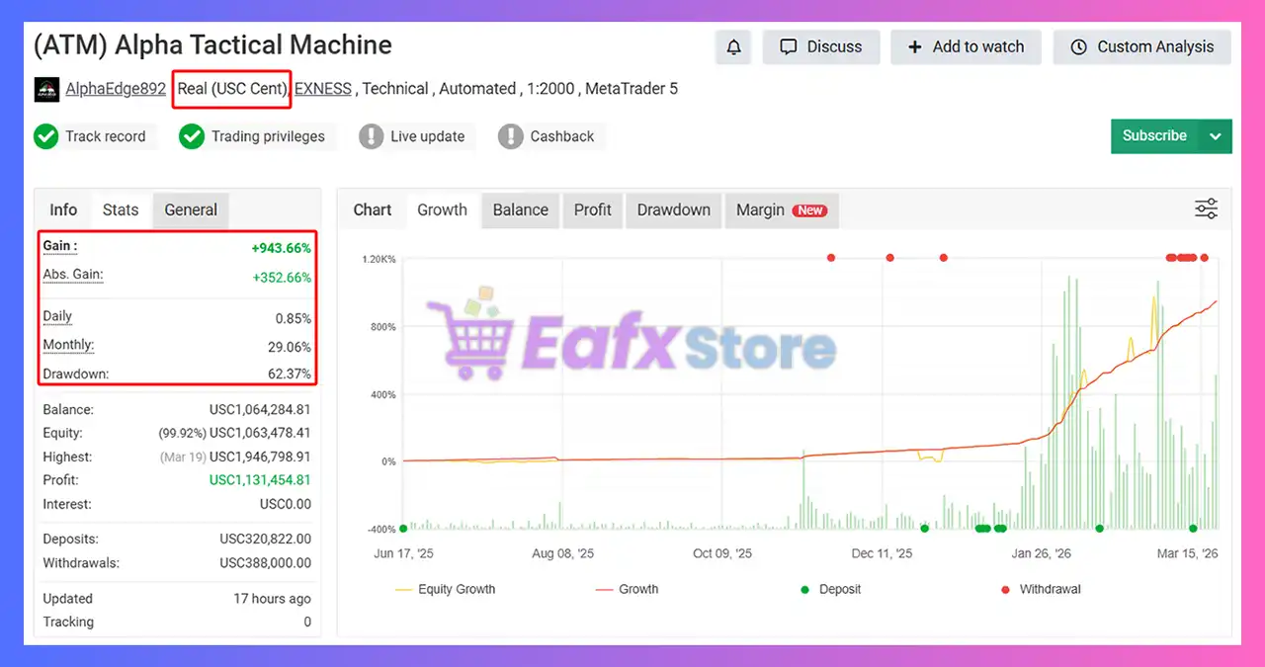Image resolution: width=1265 pixels, height=667 pixels.
Task: Open the notifications bell icon
Action: (x=733, y=46)
